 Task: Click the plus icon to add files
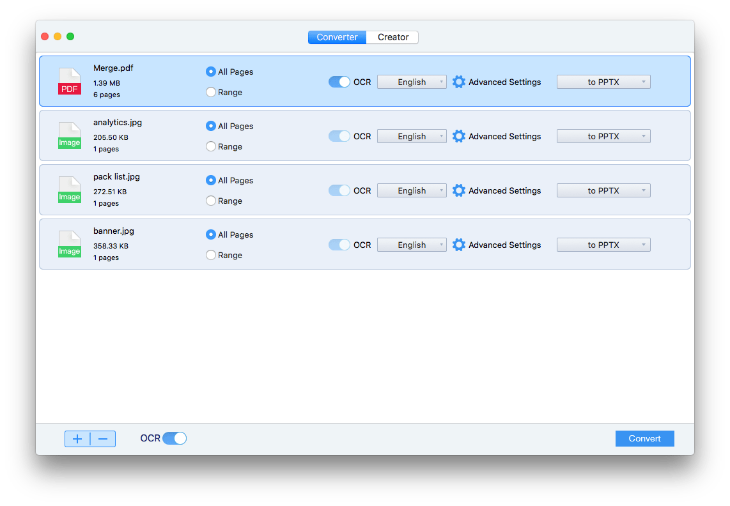[77, 439]
